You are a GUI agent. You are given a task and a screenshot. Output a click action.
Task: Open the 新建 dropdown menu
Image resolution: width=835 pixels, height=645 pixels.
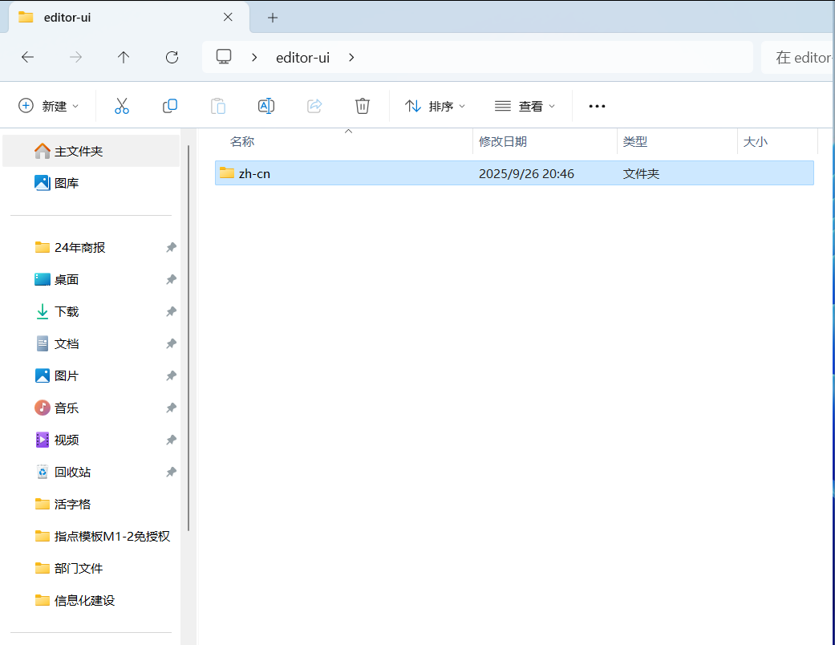pos(47,105)
